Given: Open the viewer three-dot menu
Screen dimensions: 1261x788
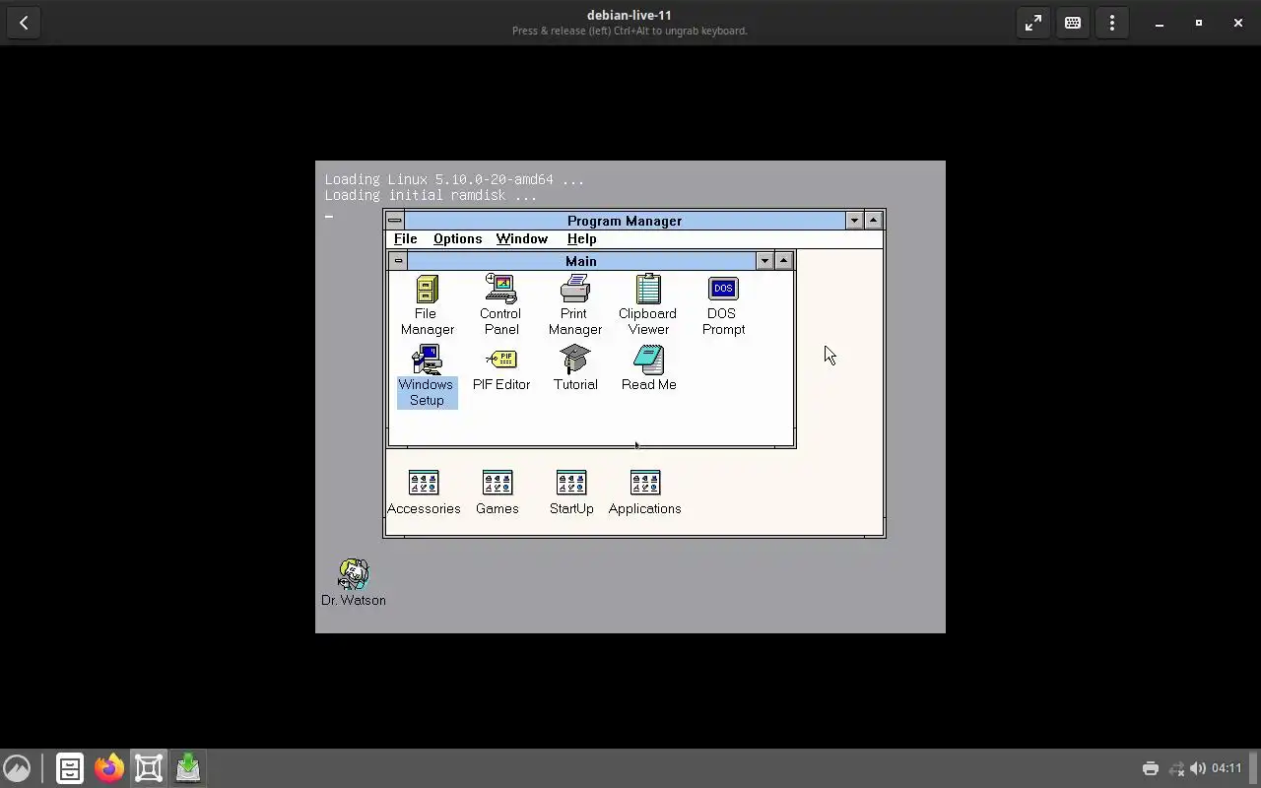Looking at the screenshot, I should coord(1112,23).
